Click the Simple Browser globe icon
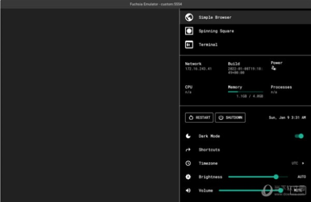311x202 pixels. pyautogui.click(x=189, y=17)
